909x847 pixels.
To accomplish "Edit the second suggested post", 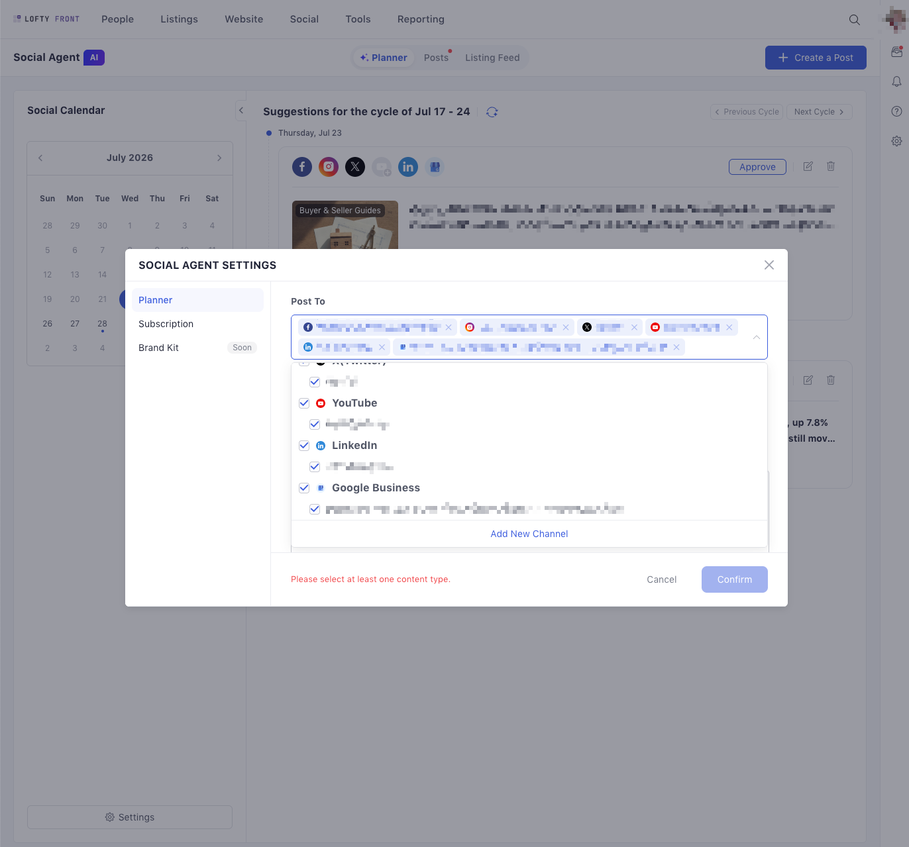I will pyautogui.click(x=808, y=380).
